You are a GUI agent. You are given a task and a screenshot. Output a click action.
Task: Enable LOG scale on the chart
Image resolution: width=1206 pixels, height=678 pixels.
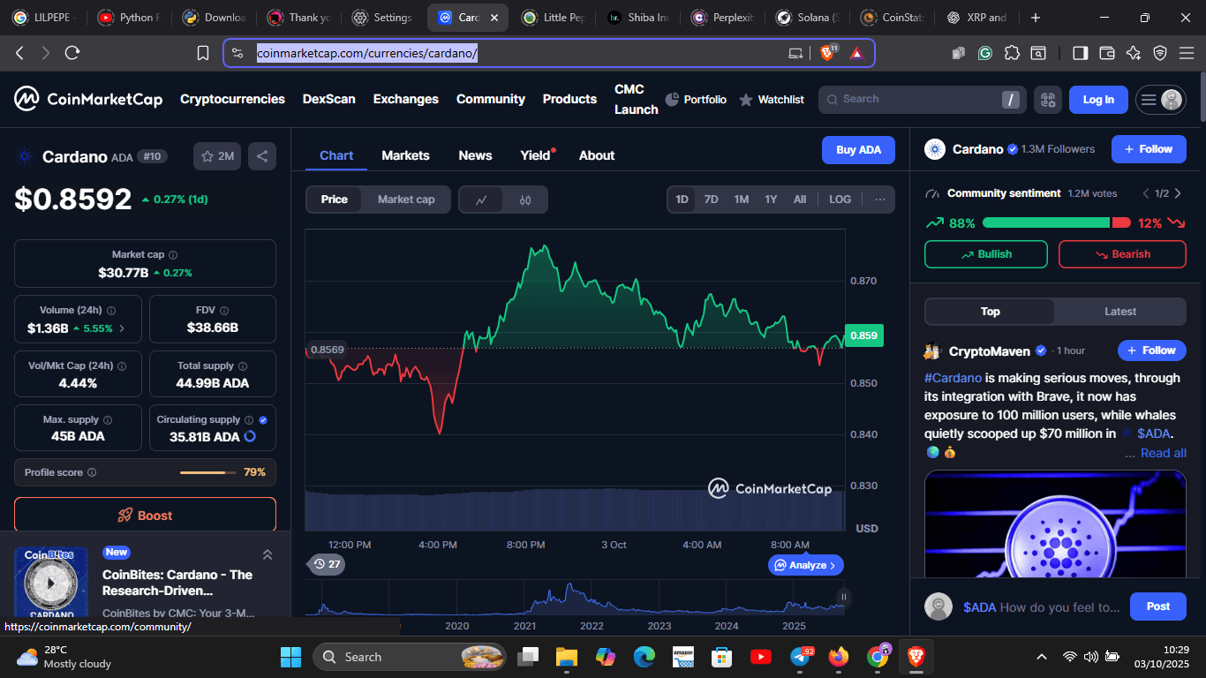840,200
